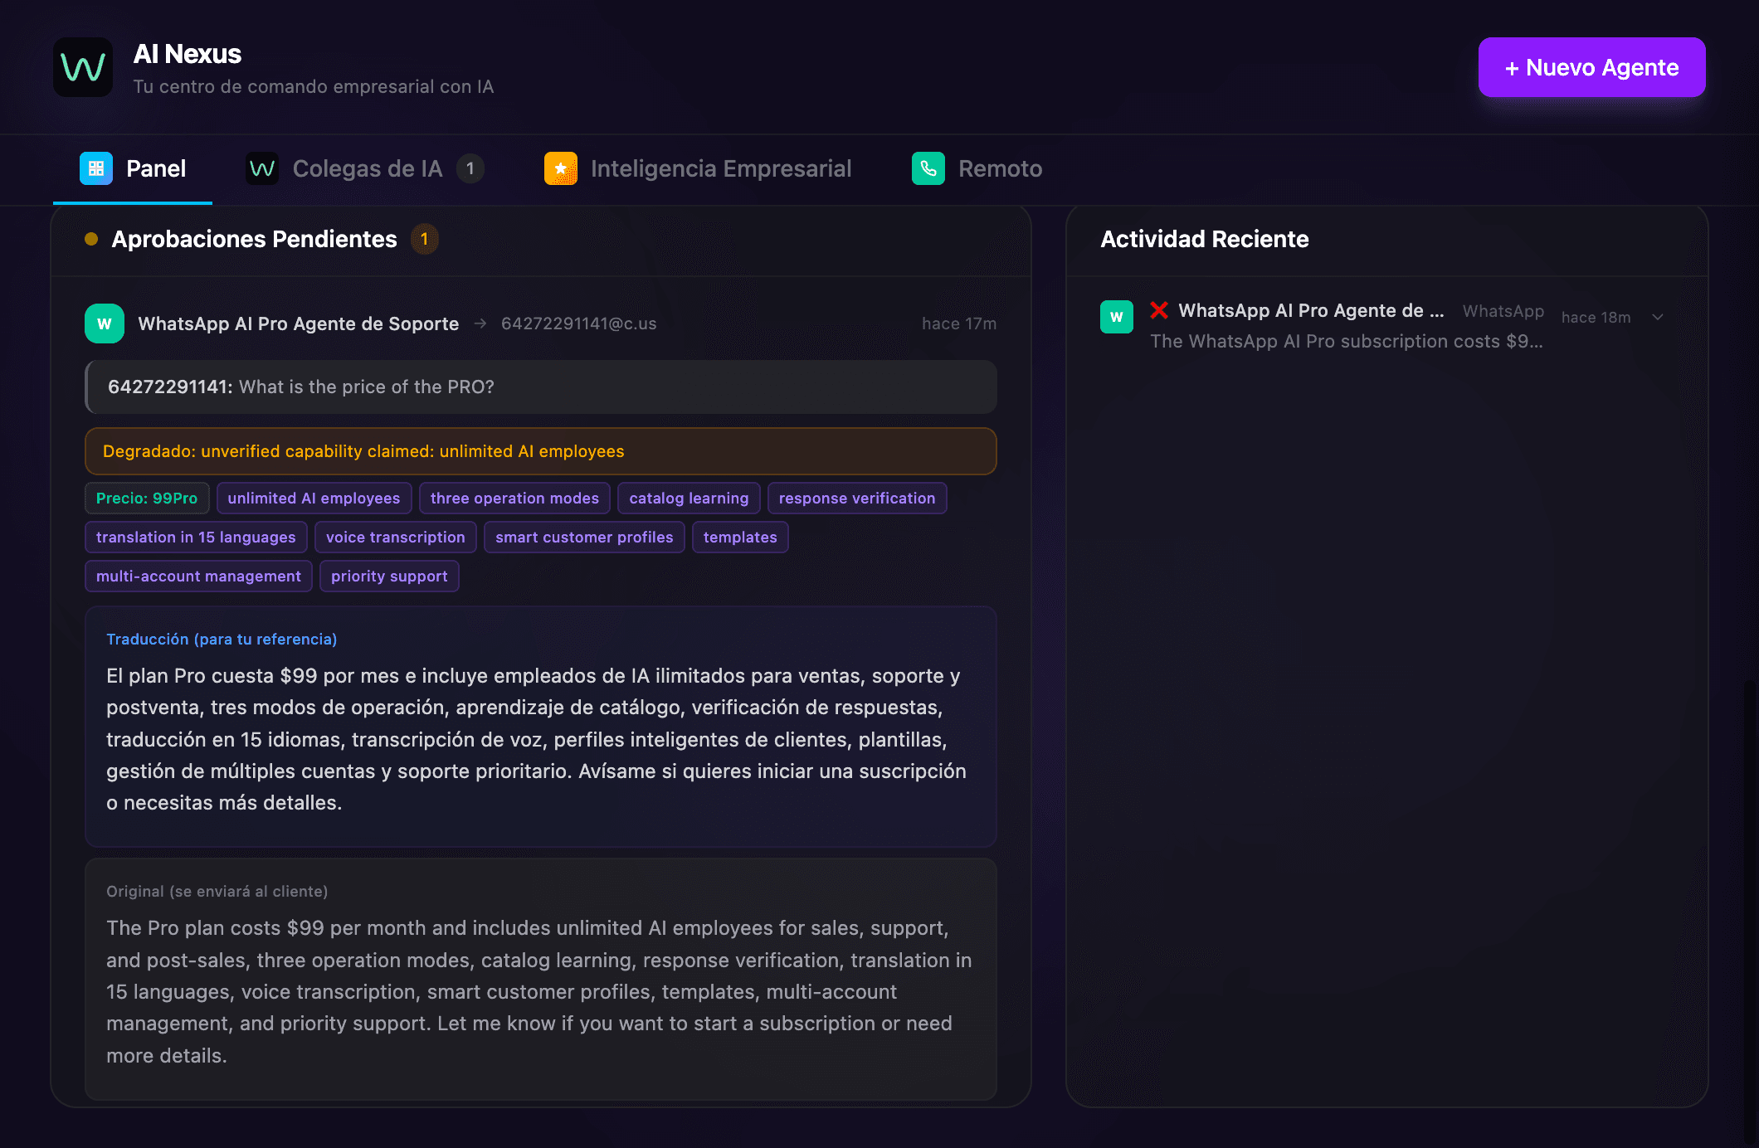Click the AI Nexus logo icon
This screenshot has width=1759, height=1148.
[83, 67]
